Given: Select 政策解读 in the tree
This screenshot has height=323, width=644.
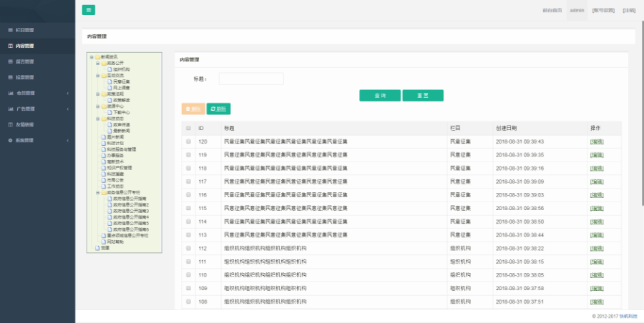Looking at the screenshot, I should [x=122, y=100].
